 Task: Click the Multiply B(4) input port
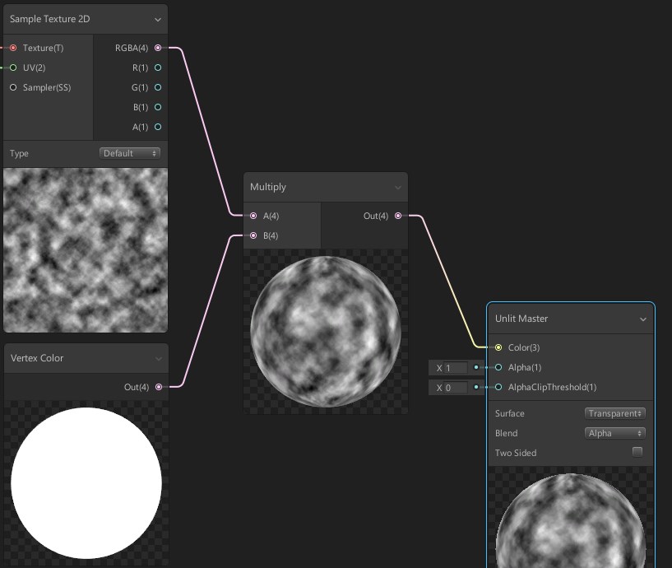tap(253, 235)
